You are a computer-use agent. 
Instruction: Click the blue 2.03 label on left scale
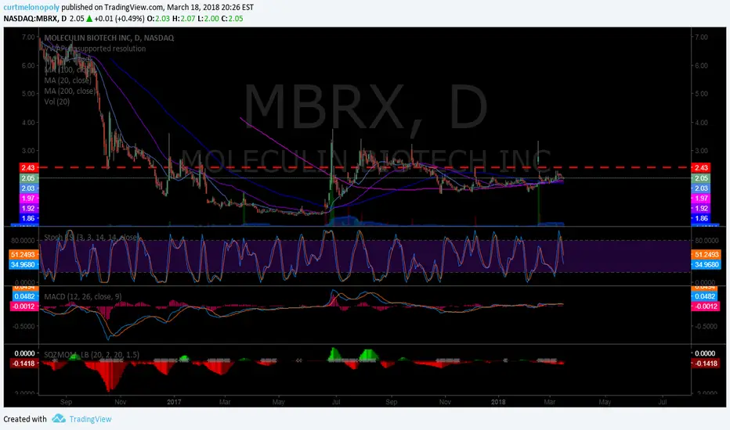coord(28,188)
